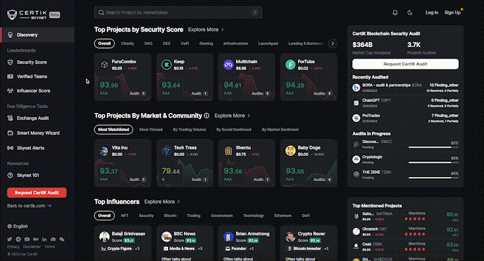
Task: Click the white Request CertiK Audit button
Action: pyautogui.click(x=405, y=64)
